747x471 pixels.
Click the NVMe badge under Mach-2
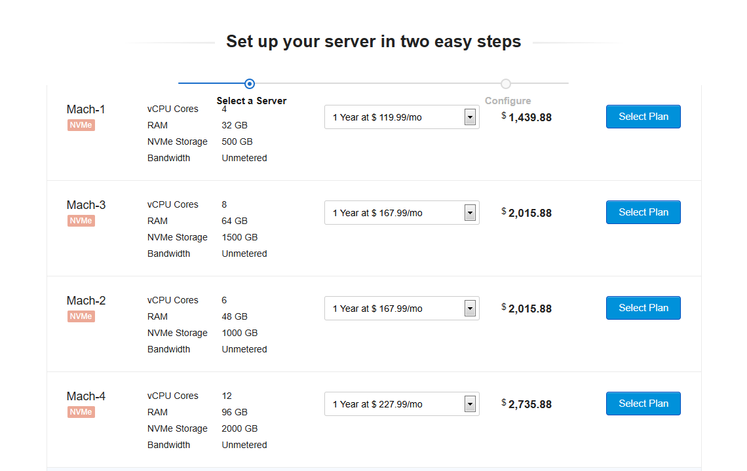(81, 316)
